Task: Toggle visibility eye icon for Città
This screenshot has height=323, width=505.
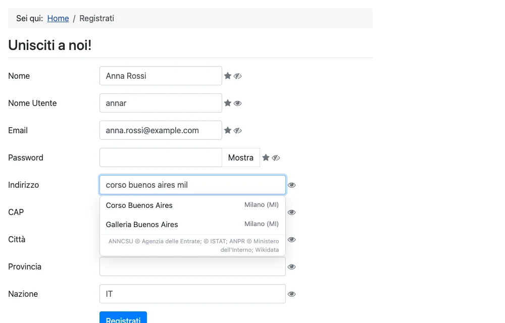Action: [291, 240]
